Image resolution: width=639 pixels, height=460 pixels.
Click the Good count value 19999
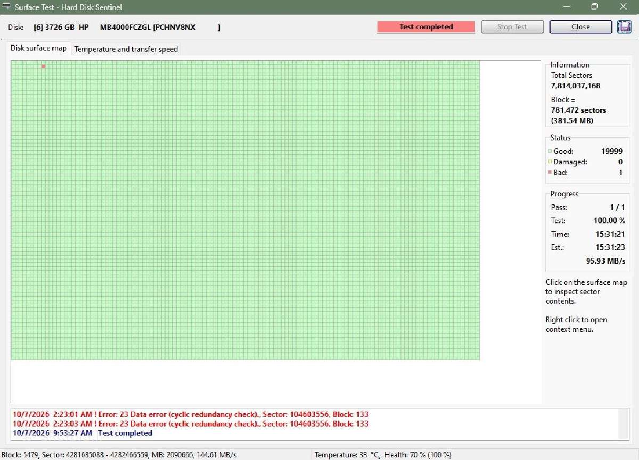612,152
